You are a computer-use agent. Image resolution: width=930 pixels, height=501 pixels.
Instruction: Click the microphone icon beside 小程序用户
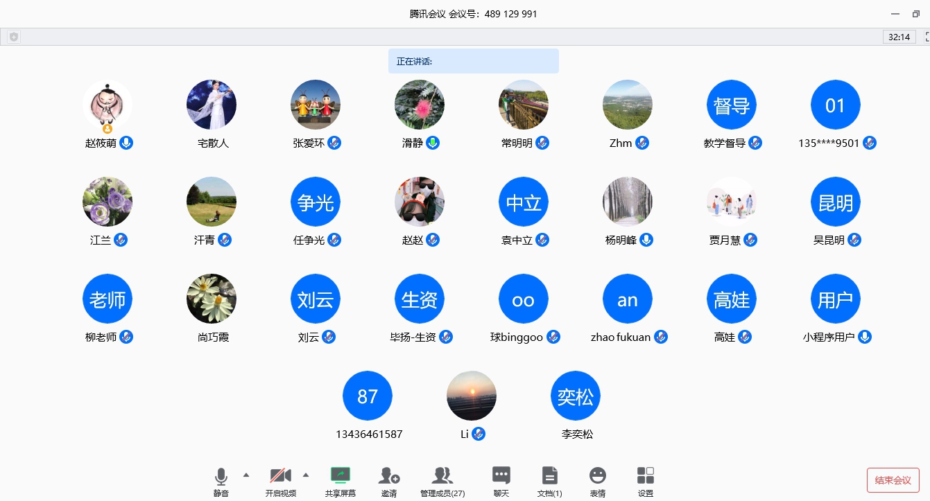[x=865, y=337]
